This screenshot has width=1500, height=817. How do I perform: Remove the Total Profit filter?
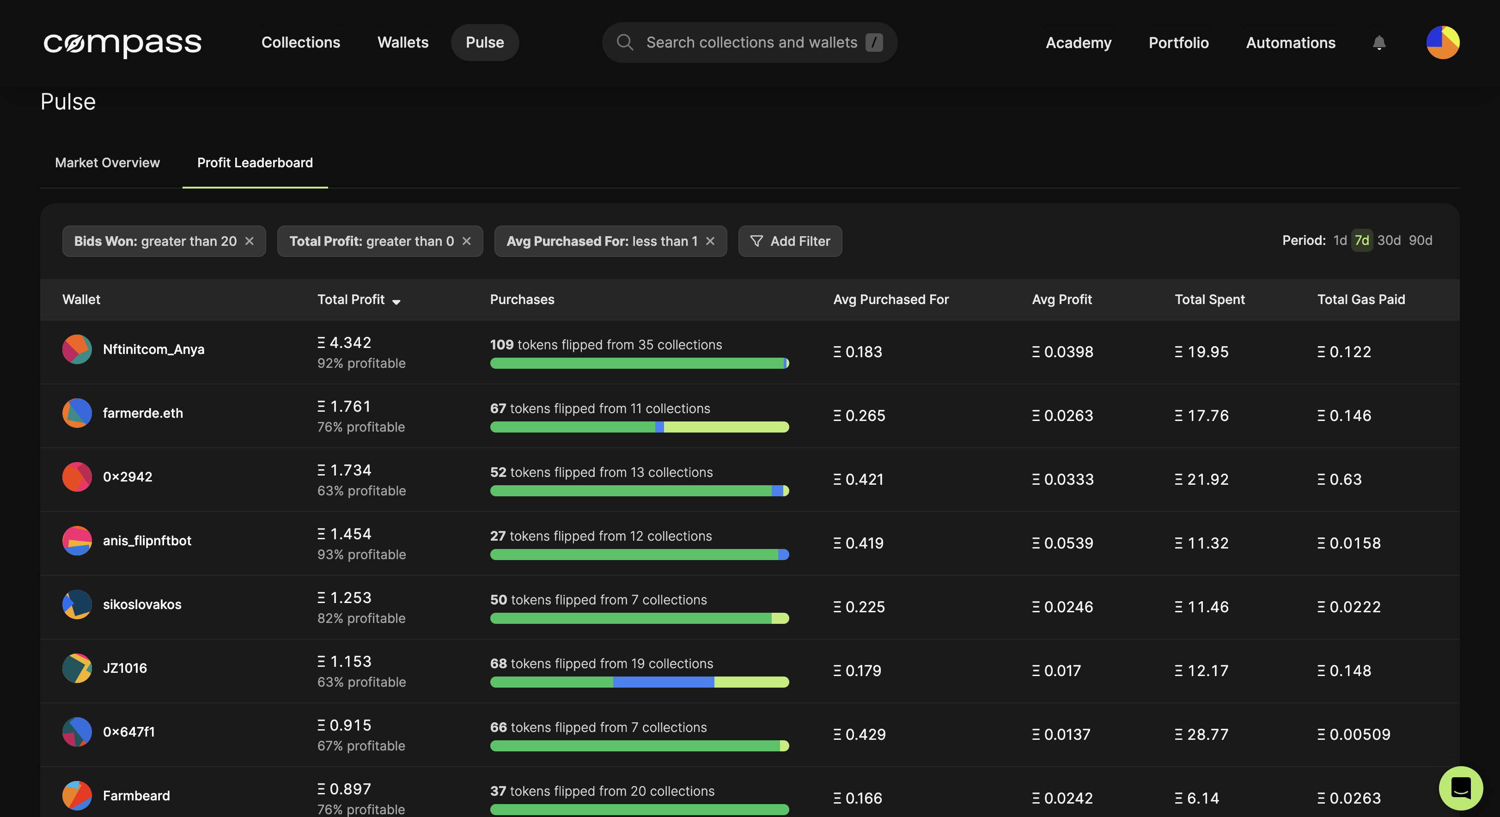pos(466,241)
